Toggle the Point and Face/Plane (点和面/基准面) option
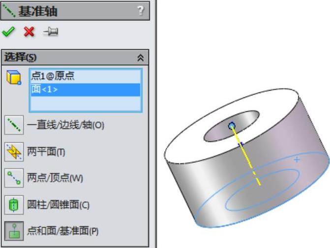The image size is (330, 248). [14, 231]
